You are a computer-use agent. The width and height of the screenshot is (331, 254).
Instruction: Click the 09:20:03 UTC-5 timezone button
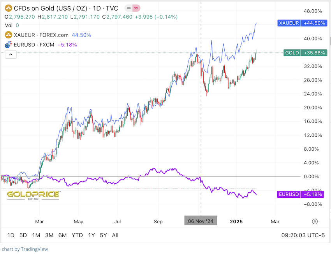[303, 235]
